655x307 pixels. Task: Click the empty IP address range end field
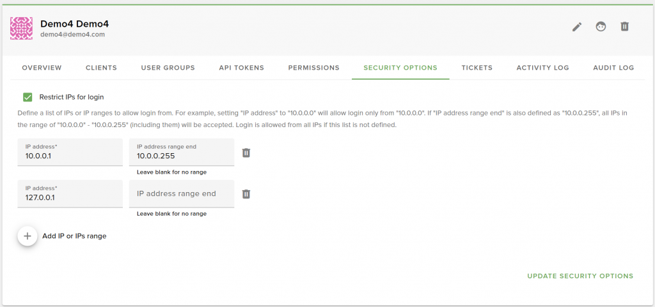182,193
